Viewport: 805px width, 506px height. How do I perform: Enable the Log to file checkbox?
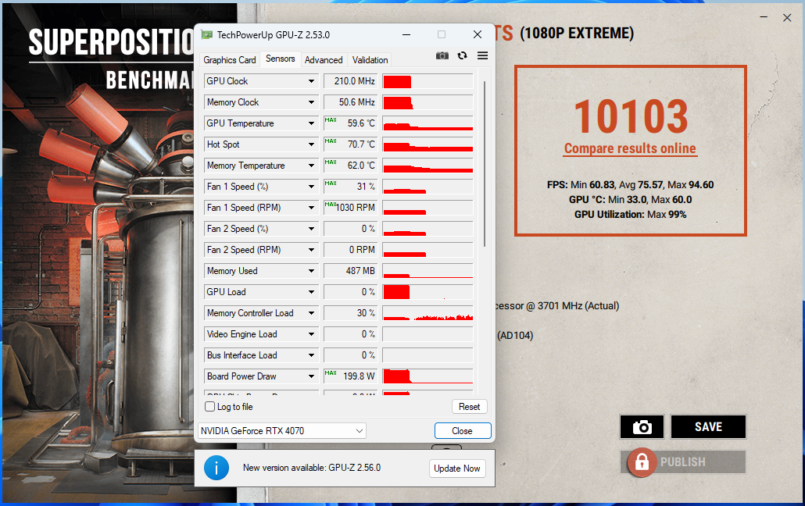pyautogui.click(x=210, y=407)
